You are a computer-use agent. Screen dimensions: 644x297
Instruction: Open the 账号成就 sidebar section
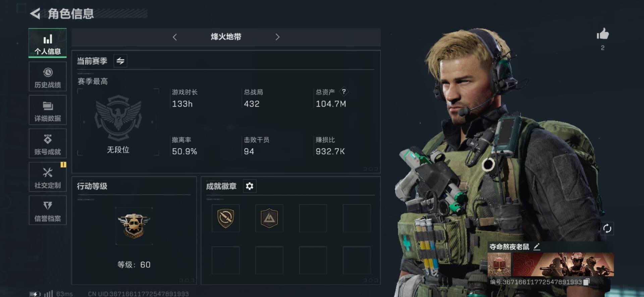click(x=48, y=144)
